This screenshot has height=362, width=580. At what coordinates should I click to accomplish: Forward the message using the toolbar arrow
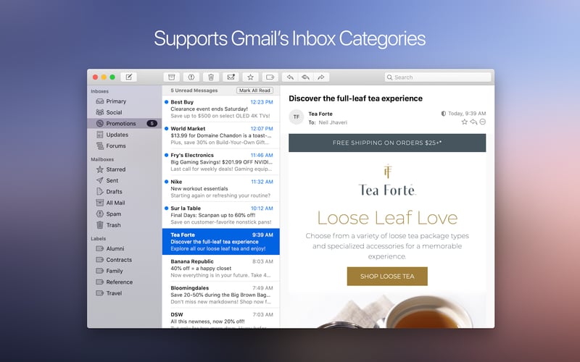tap(321, 77)
